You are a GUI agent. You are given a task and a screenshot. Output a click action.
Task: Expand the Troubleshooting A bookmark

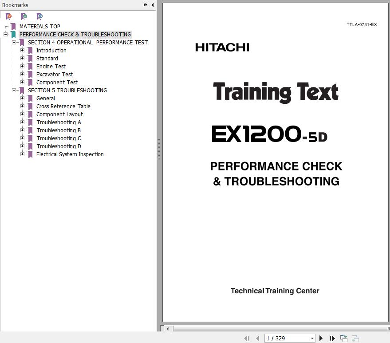click(22, 122)
